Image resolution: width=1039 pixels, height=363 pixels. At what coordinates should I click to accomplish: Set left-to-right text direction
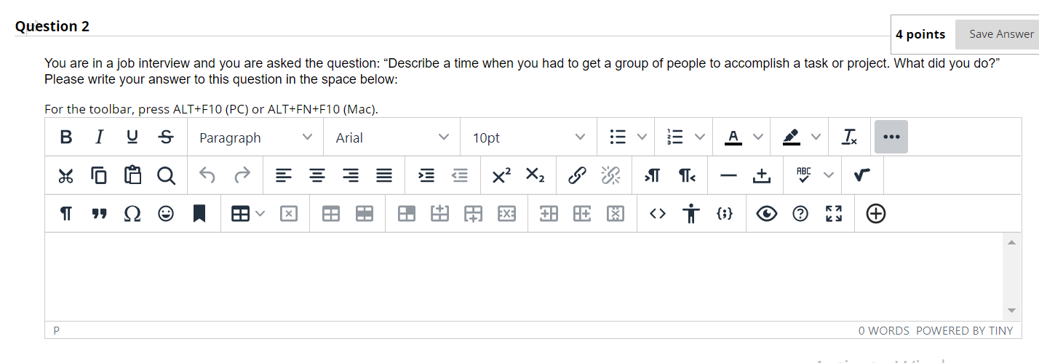point(651,175)
